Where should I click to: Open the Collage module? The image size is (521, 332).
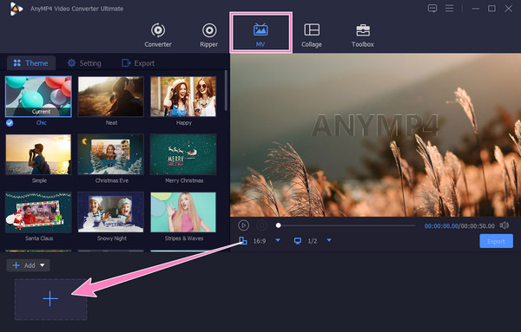tap(312, 36)
